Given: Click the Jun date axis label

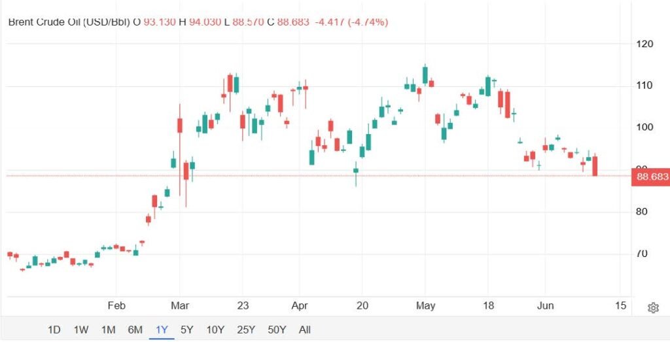Looking at the screenshot, I should point(545,306).
